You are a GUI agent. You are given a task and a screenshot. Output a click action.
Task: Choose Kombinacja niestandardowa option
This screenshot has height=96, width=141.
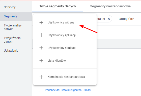click(65, 77)
